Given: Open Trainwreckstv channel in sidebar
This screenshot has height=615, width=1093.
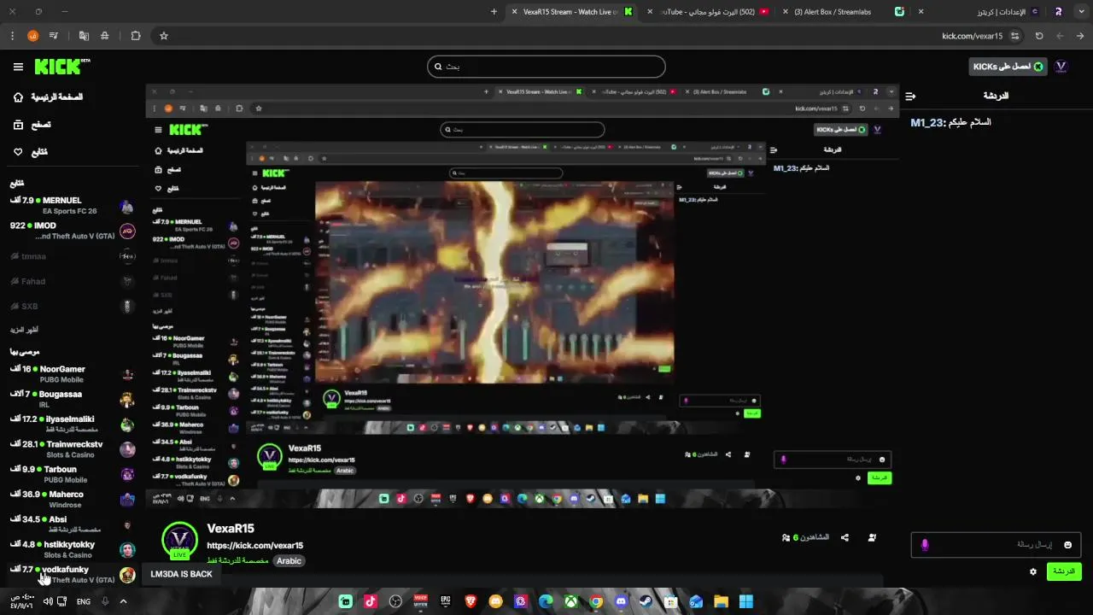Looking at the screenshot, I should [x=72, y=449].
